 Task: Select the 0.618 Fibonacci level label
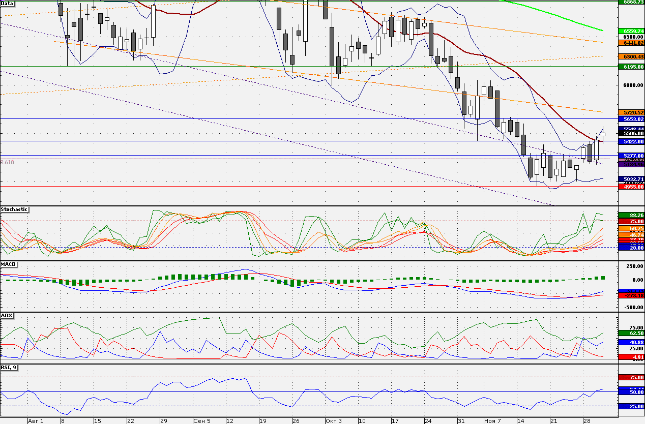[x=8, y=162]
